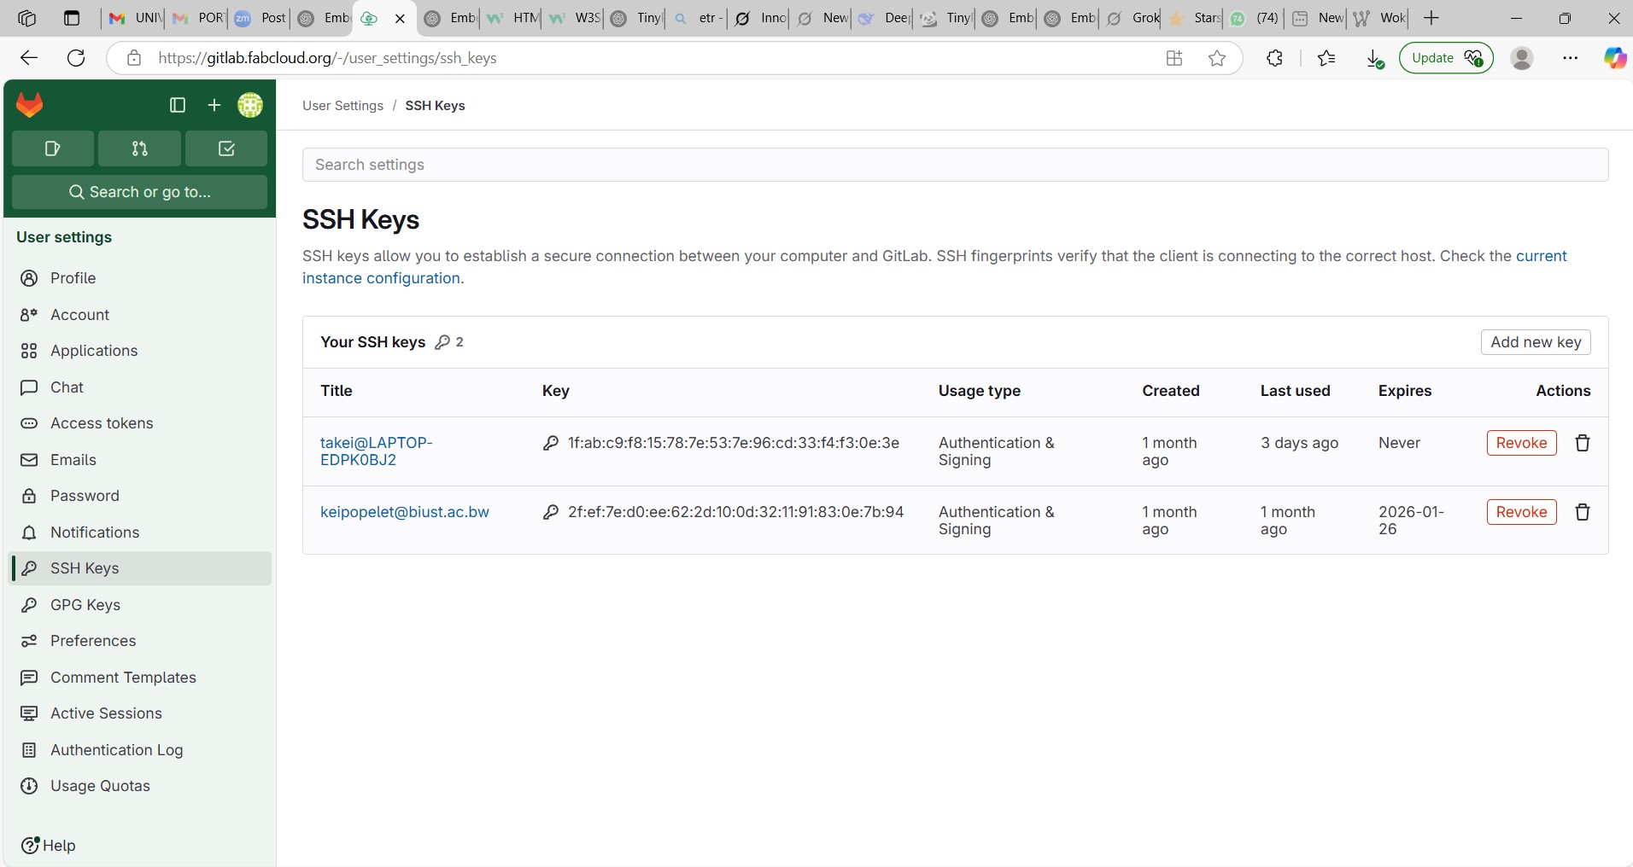Open Active Sessions page

(x=141, y=713)
